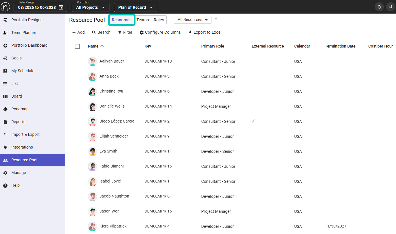396x234 pixels.
Task: Click the External Resource column header
Action: pyautogui.click(x=268, y=46)
